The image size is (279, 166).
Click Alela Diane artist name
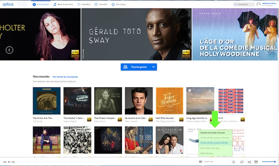pos(100,121)
